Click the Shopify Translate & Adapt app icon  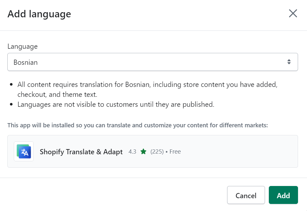tap(24, 152)
